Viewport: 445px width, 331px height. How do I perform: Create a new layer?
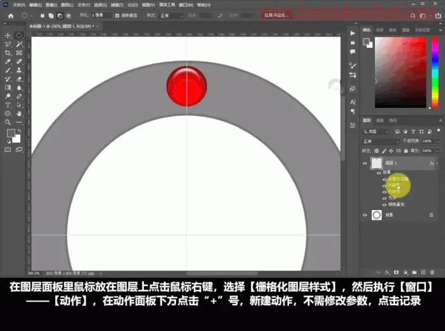click(423, 272)
